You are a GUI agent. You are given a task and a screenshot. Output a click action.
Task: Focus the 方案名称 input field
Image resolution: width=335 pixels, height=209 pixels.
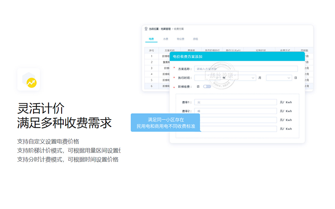point(246,69)
